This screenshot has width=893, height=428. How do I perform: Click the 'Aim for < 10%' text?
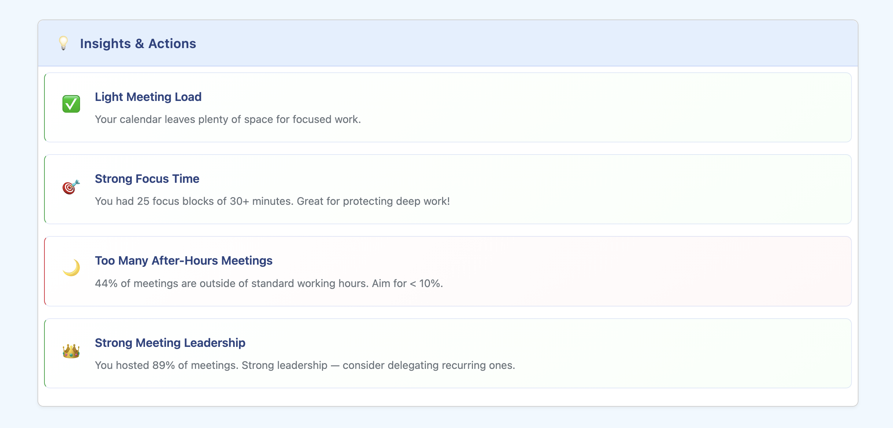click(x=407, y=284)
